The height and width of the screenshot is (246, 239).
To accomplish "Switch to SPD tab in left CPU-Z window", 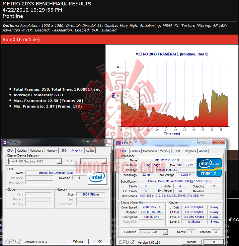I will click(64, 151).
